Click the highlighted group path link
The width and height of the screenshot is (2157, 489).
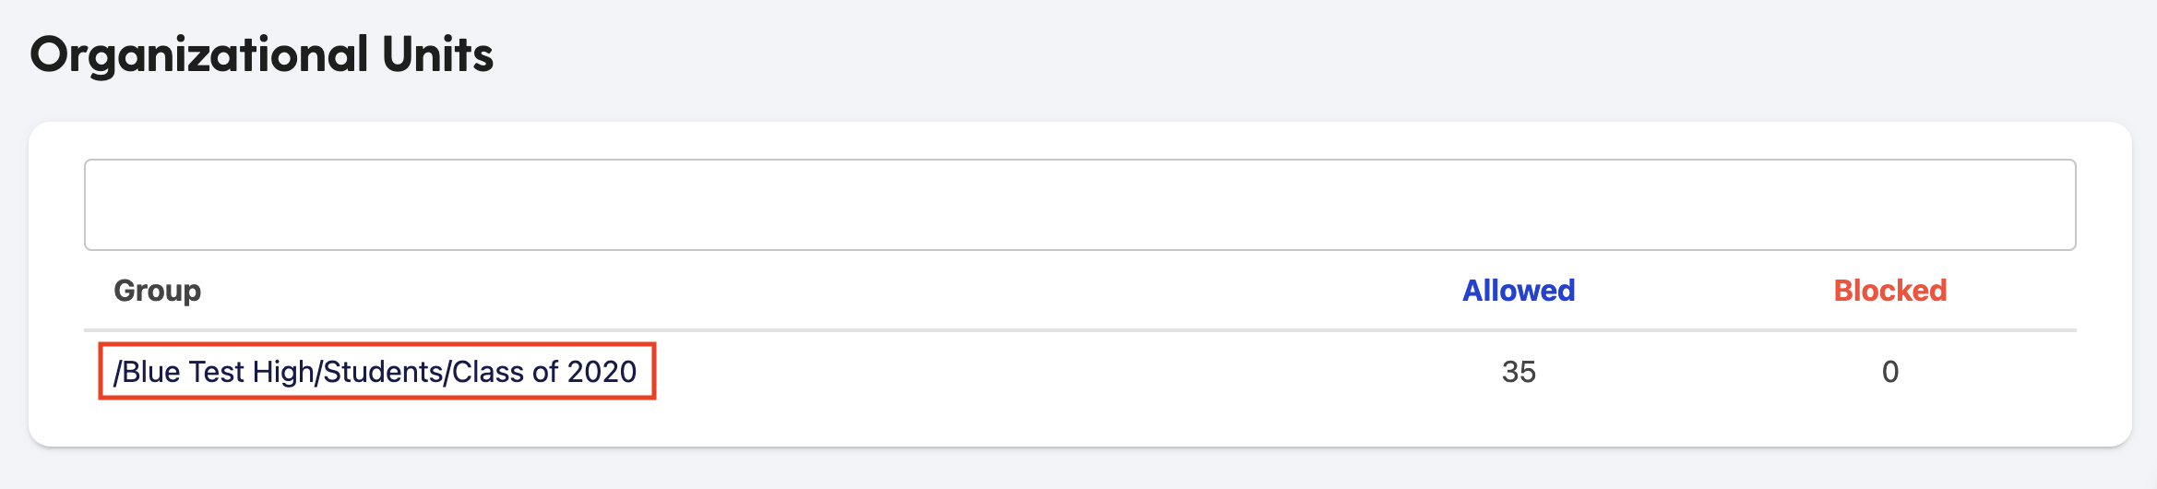pyautogui.click(x=375, y=371)
